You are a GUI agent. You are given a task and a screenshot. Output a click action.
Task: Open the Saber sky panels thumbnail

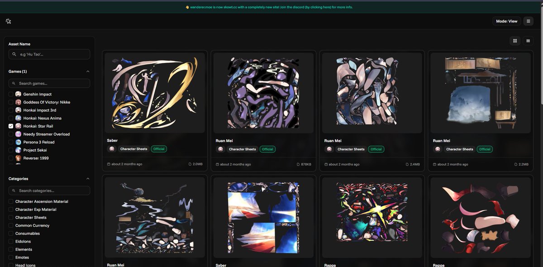tap(263, 217)
